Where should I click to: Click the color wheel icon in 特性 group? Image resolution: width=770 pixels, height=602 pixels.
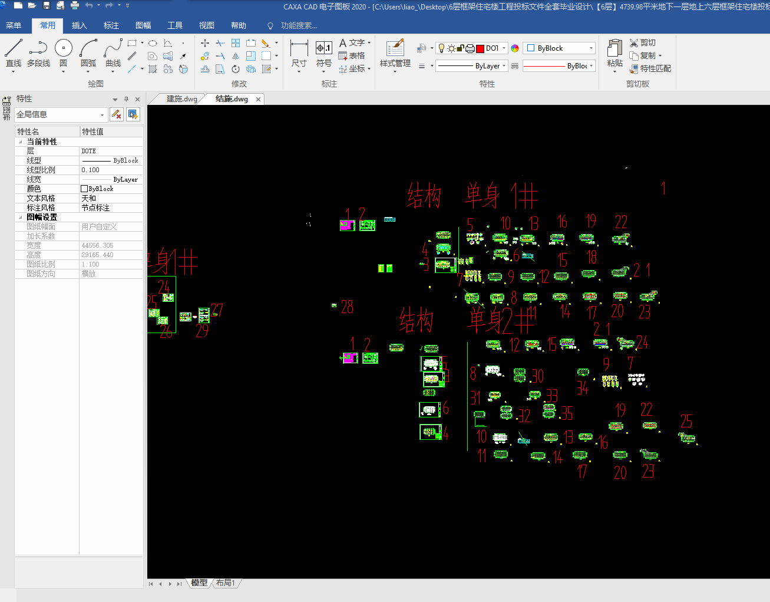(515, 48)
